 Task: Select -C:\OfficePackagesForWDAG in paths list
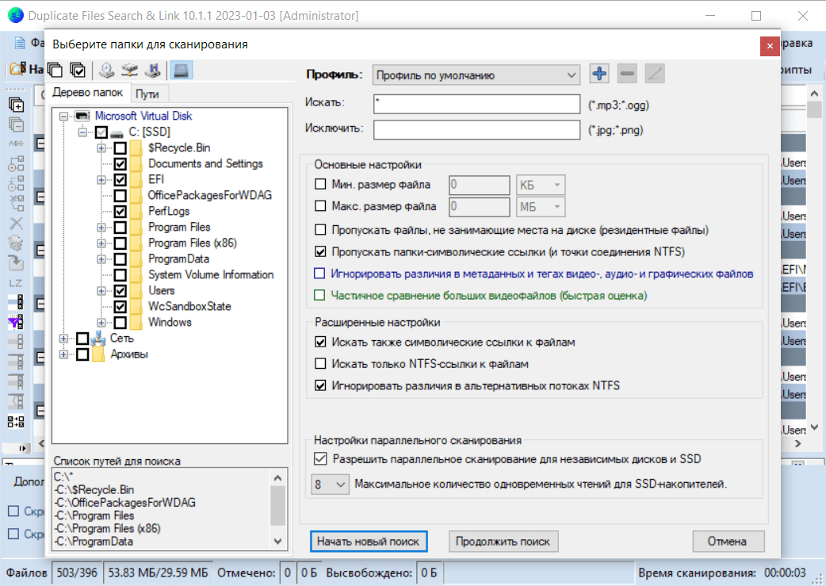point(124,503)
